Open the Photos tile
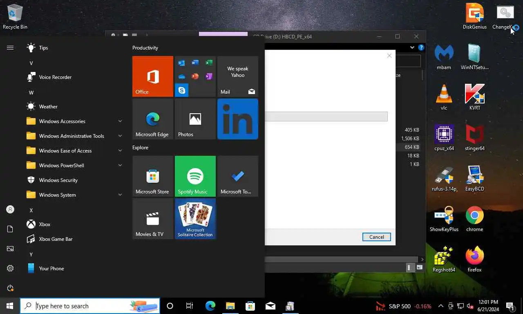The image size is (523, 314). tap(195, 119)
